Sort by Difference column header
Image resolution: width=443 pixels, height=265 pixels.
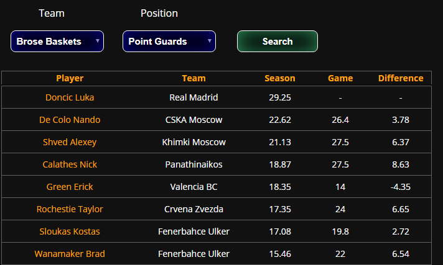(x=401, y=78)
